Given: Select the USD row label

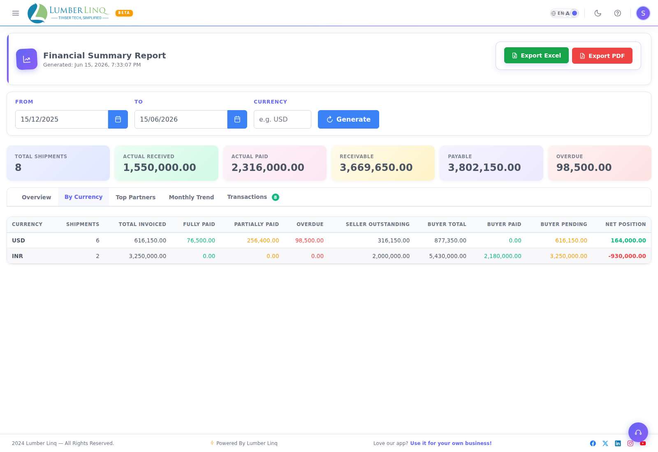Looking at the screenshot, I should [x=19, y=240].
